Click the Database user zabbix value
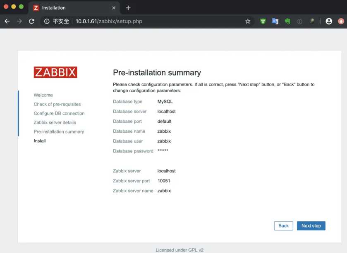The height and width of the screenshot is (253, 347). point(164,141)
